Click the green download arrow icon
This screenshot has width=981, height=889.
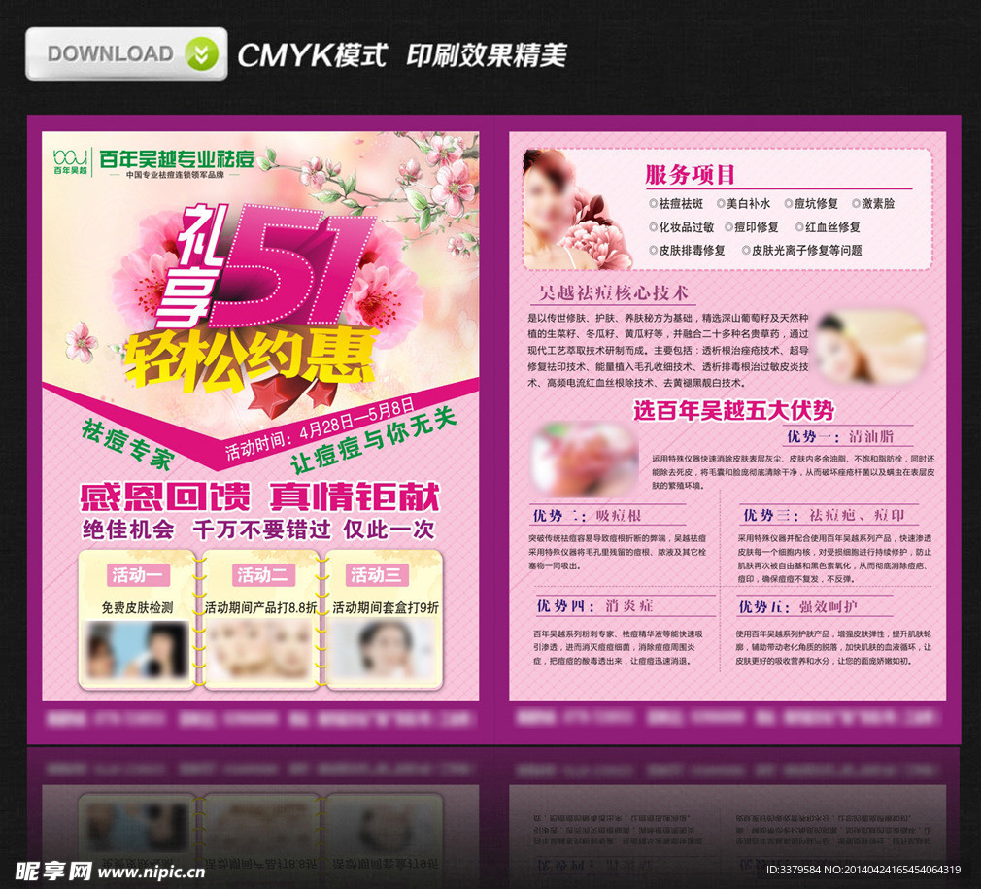tap(201, 54)
